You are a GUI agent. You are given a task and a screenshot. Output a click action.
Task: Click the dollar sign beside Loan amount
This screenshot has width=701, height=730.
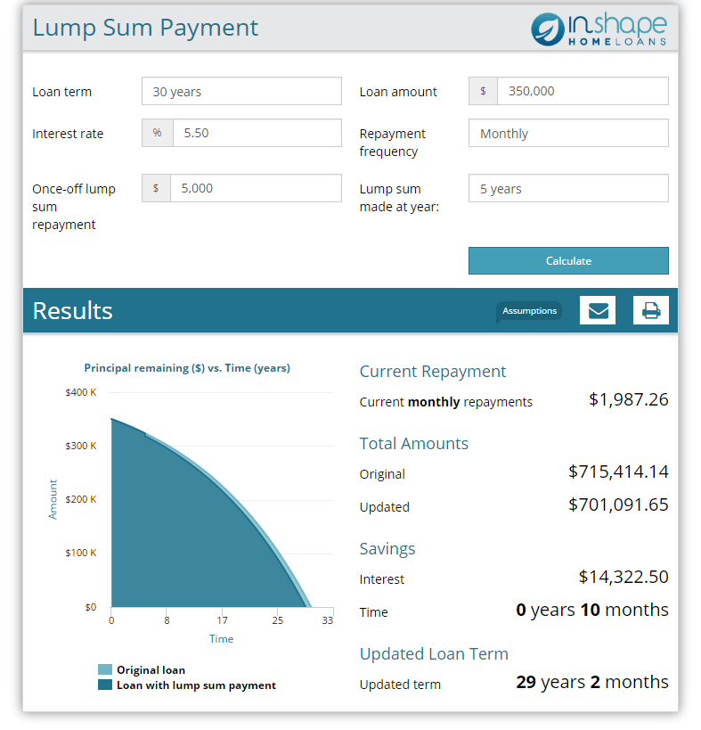(483, 91)
